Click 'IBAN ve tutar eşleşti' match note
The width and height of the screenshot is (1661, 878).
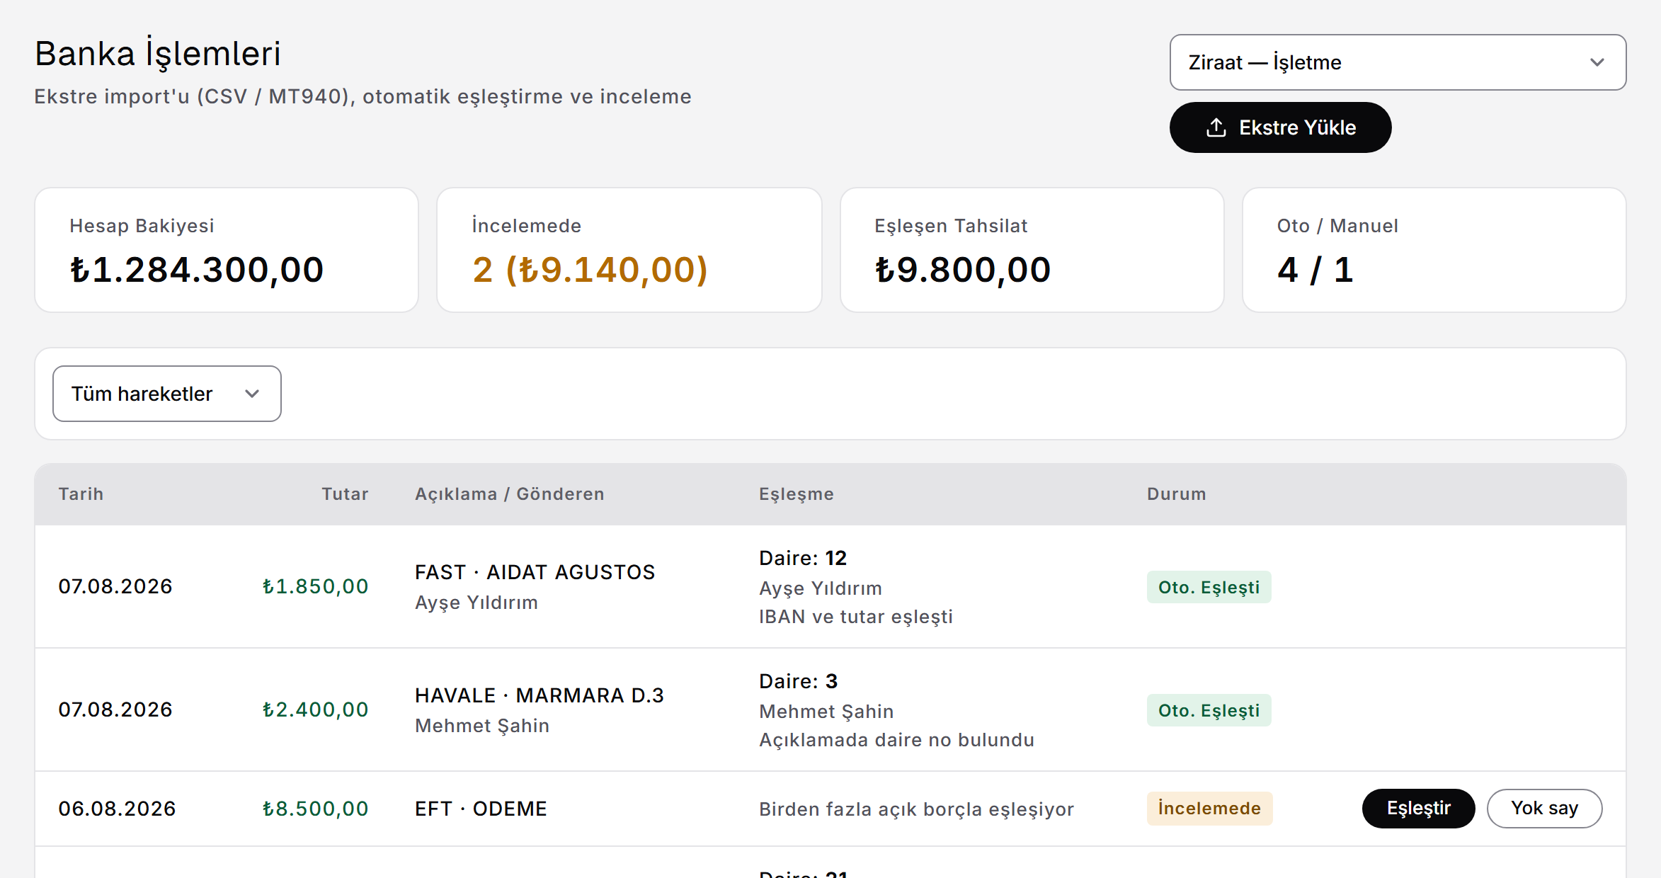[x=856, y=617]
